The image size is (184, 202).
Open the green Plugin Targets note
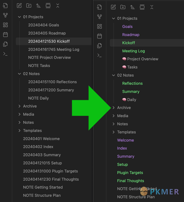coord(130,173)
